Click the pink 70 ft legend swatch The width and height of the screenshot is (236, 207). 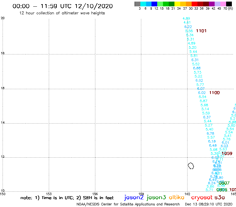click(x=223, y=4)
